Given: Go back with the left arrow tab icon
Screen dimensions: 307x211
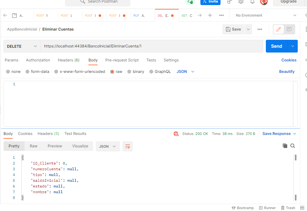Looking at the screenshot, I should [5, 15].
